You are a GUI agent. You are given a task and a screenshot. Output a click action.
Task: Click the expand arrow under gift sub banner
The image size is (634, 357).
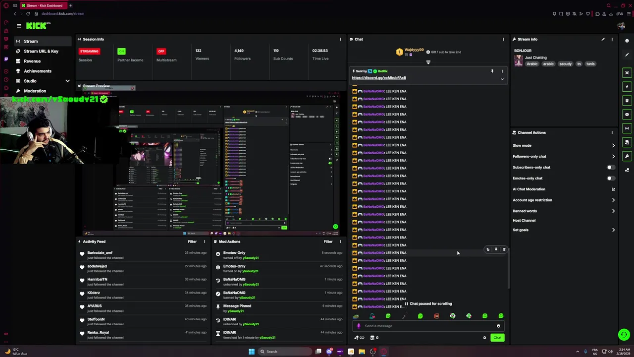coord(428,62)
